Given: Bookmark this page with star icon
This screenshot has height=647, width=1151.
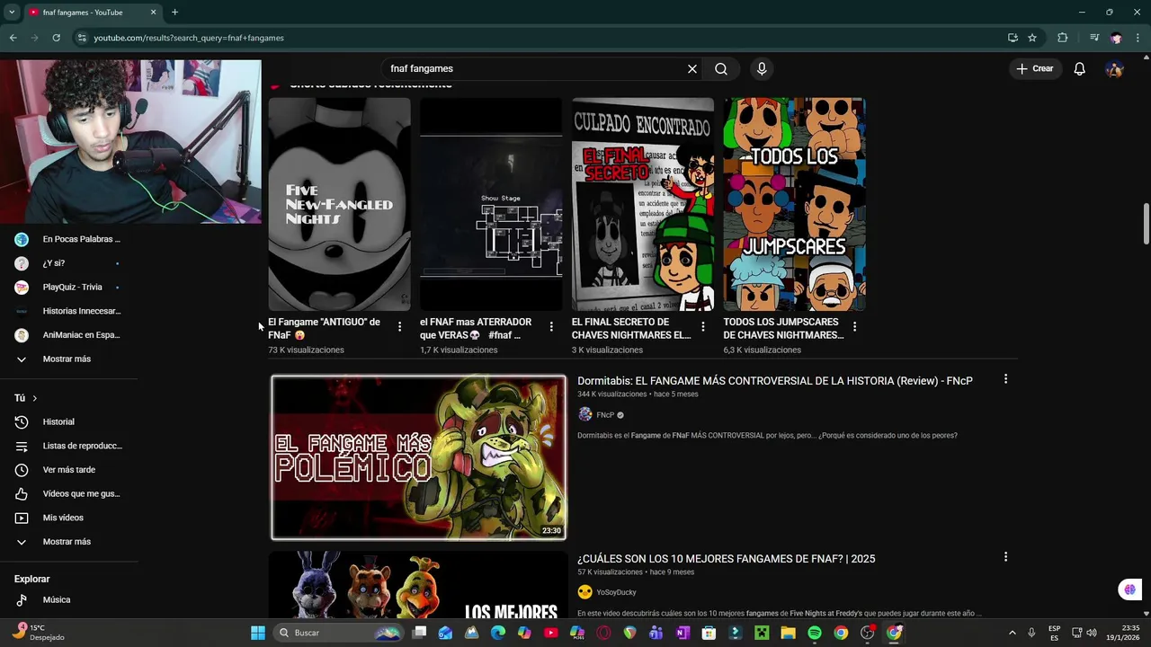Looking at the screenshot, I should click(x=1032, y=38).
